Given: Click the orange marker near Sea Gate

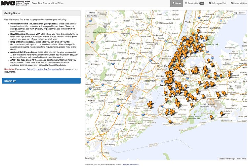Looking at the screenshot, I should (x=170, y=122).
